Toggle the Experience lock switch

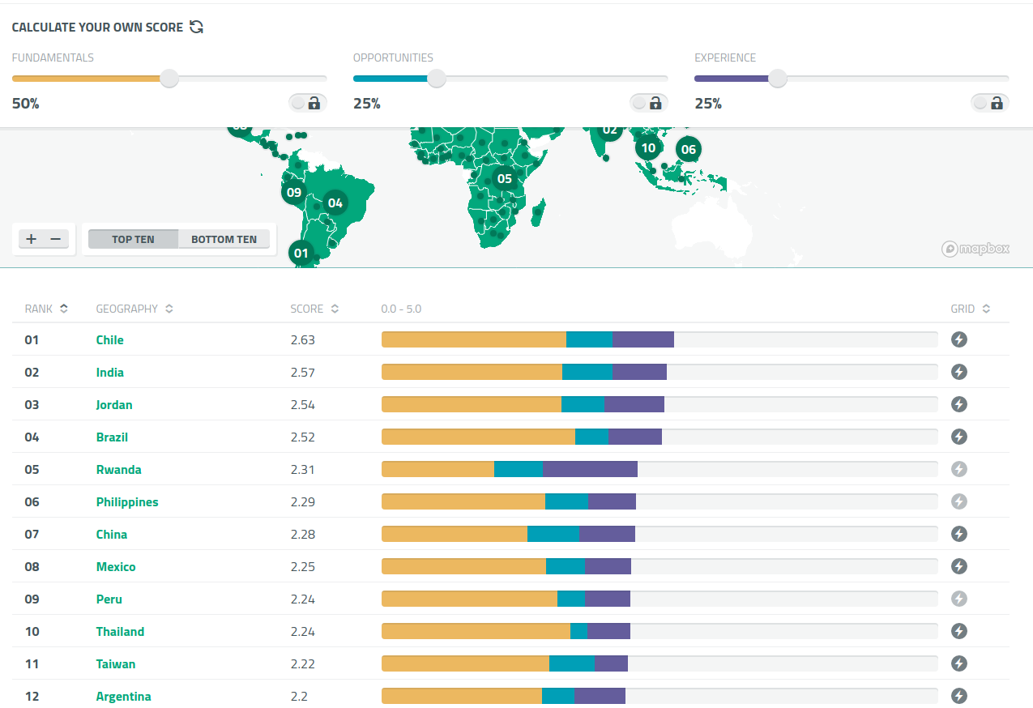click(989, 103)
